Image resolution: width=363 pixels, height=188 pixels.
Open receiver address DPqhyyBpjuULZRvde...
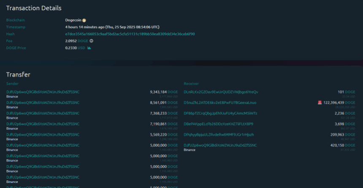point(219,134)
